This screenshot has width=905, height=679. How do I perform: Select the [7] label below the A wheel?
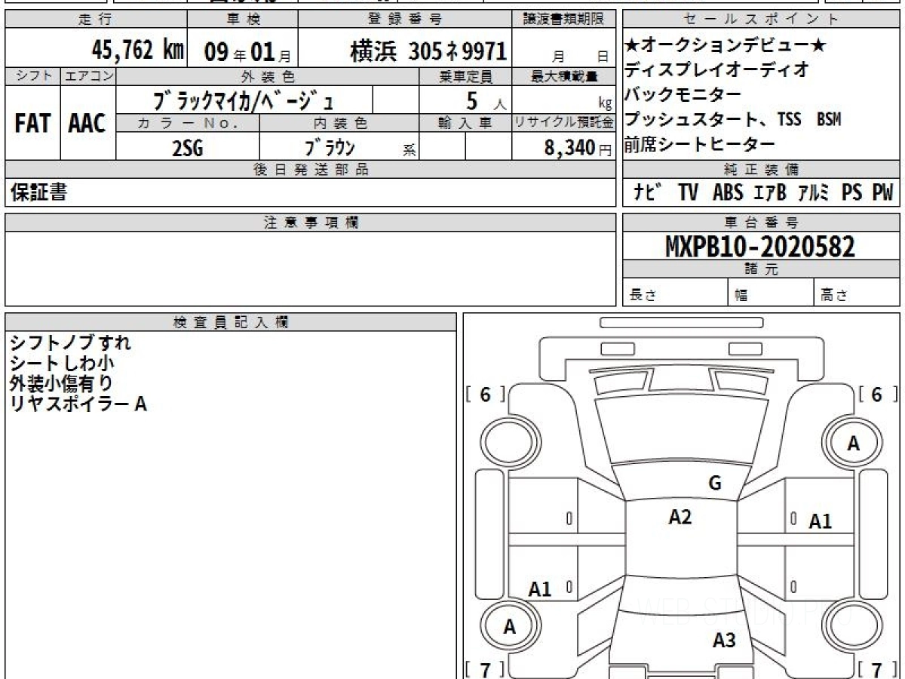click(485, 669)
